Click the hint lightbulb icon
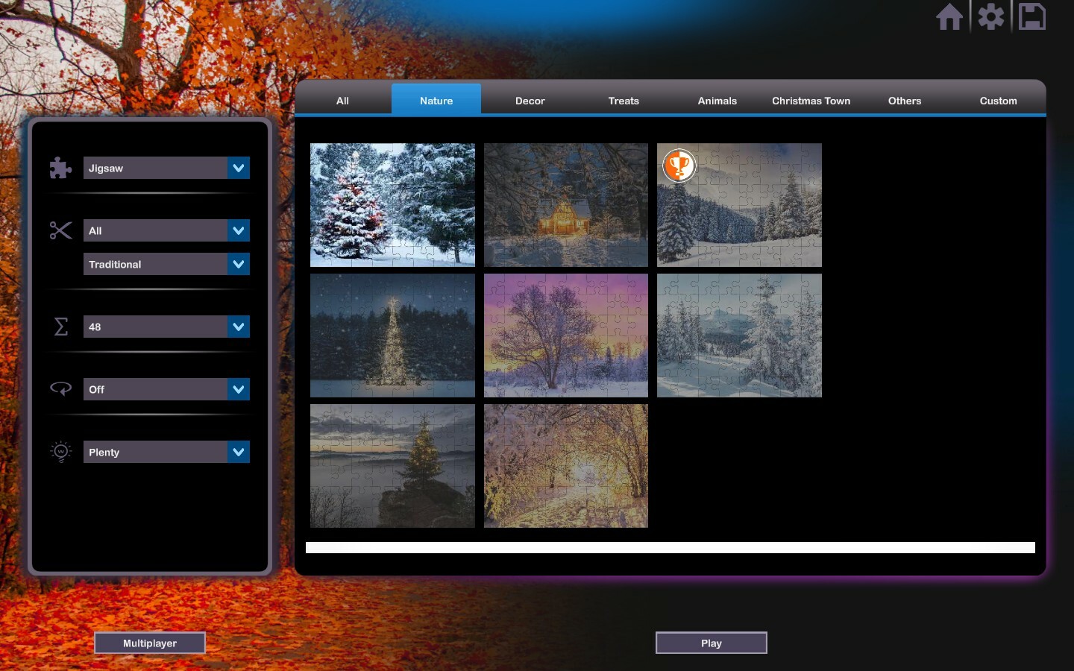The height and width of the screenshot is (671, 1074). point(60,451)
